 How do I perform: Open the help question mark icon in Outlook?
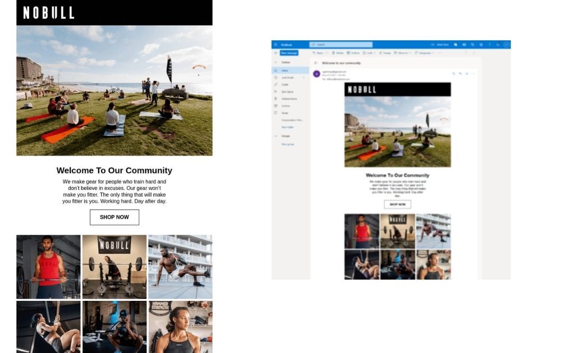[490, 45]
